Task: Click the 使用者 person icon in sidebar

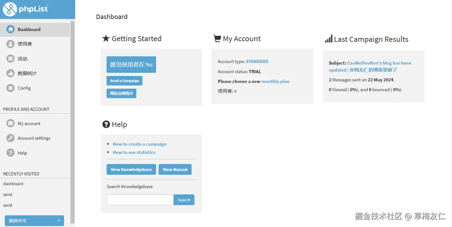Action: point(10,44)
